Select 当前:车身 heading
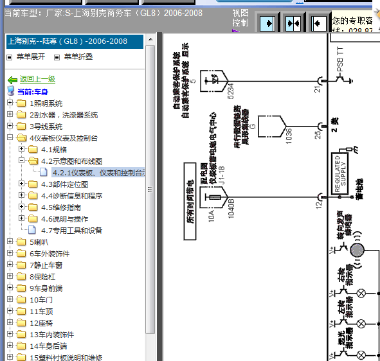The width and height of the screenshot is (380, 361). pos(33,92)
